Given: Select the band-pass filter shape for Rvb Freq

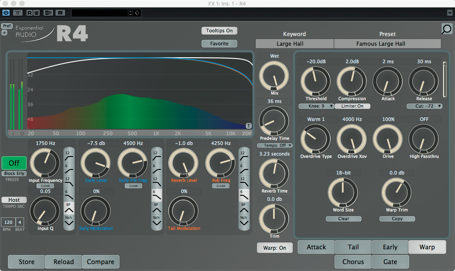Looking at the screenshot, I should pos(243,207).
